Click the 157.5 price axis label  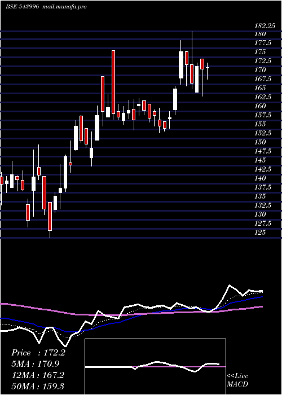pos(263,115)
